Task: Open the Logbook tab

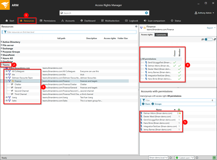Action: point(132,21)
